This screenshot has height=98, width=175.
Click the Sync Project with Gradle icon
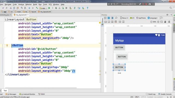[x=75, y=8]
